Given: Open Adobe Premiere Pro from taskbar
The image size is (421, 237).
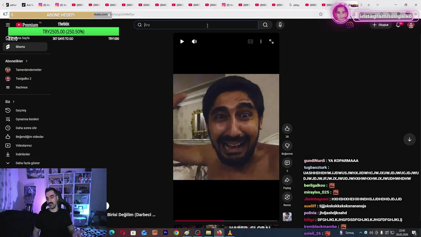Looking at the screenshot, I should pos(165,233).
